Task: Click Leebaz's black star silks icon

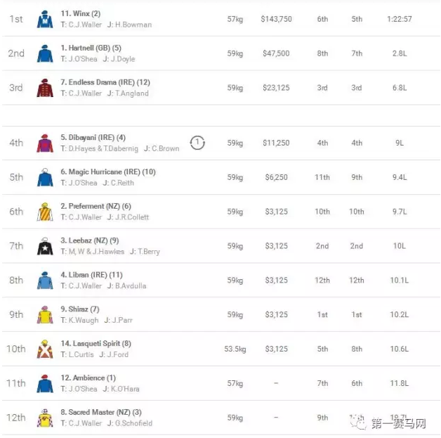Action: coord(45,246)
